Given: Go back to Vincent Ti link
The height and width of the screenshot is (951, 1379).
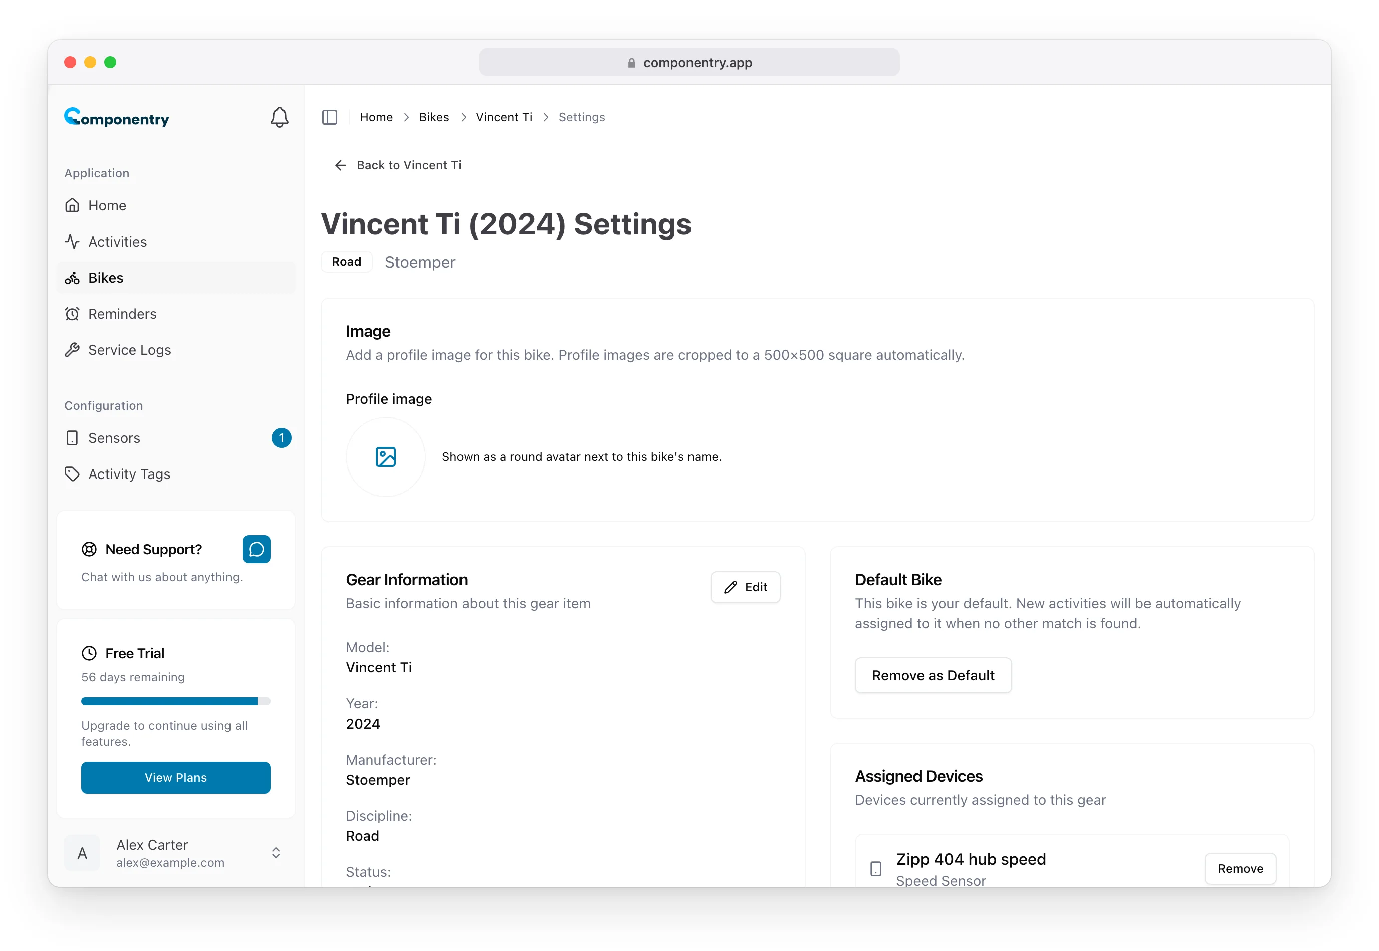Looking at the screenshot, I should coord(398,165).
